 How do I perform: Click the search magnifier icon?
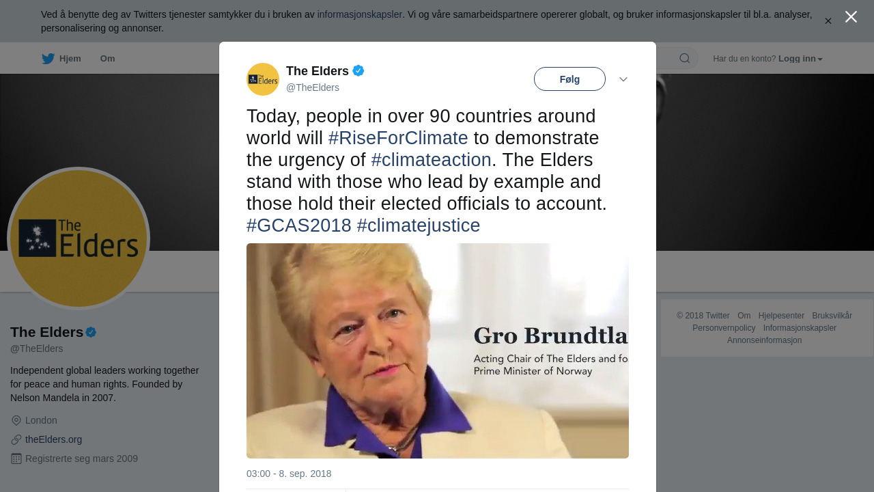685,59
